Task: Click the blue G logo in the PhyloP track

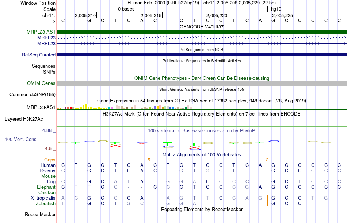Action: [x=274, y=141]
